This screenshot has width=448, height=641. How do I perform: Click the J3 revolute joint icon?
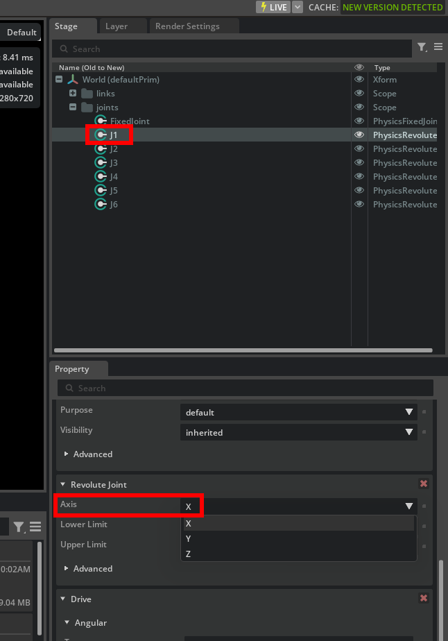tap(101, 163)
